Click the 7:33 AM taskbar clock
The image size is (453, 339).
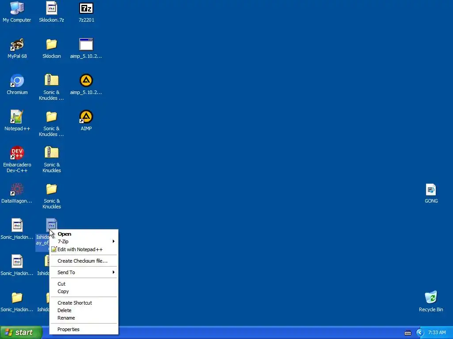(x=437, y=333)
